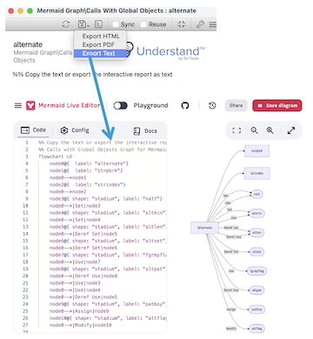Open the Mermaid Live Editor sidebar menu

click(18, 105)
